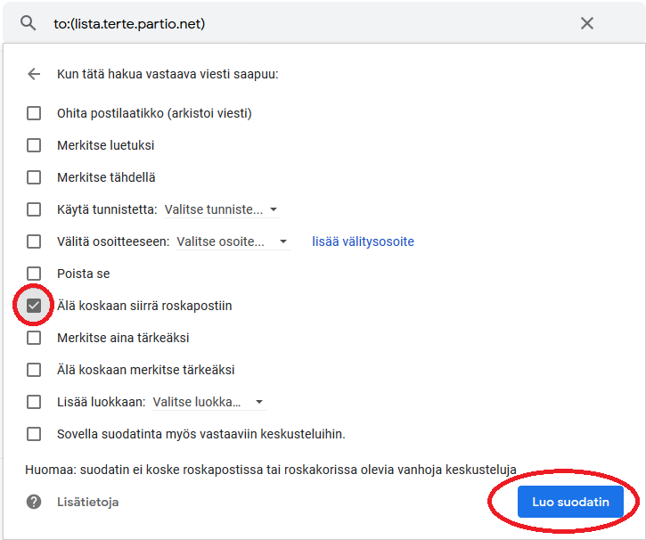The width and height of the screenshot is (646, 540).
Task: Check the 'Poista se' option
Action: 34,274
